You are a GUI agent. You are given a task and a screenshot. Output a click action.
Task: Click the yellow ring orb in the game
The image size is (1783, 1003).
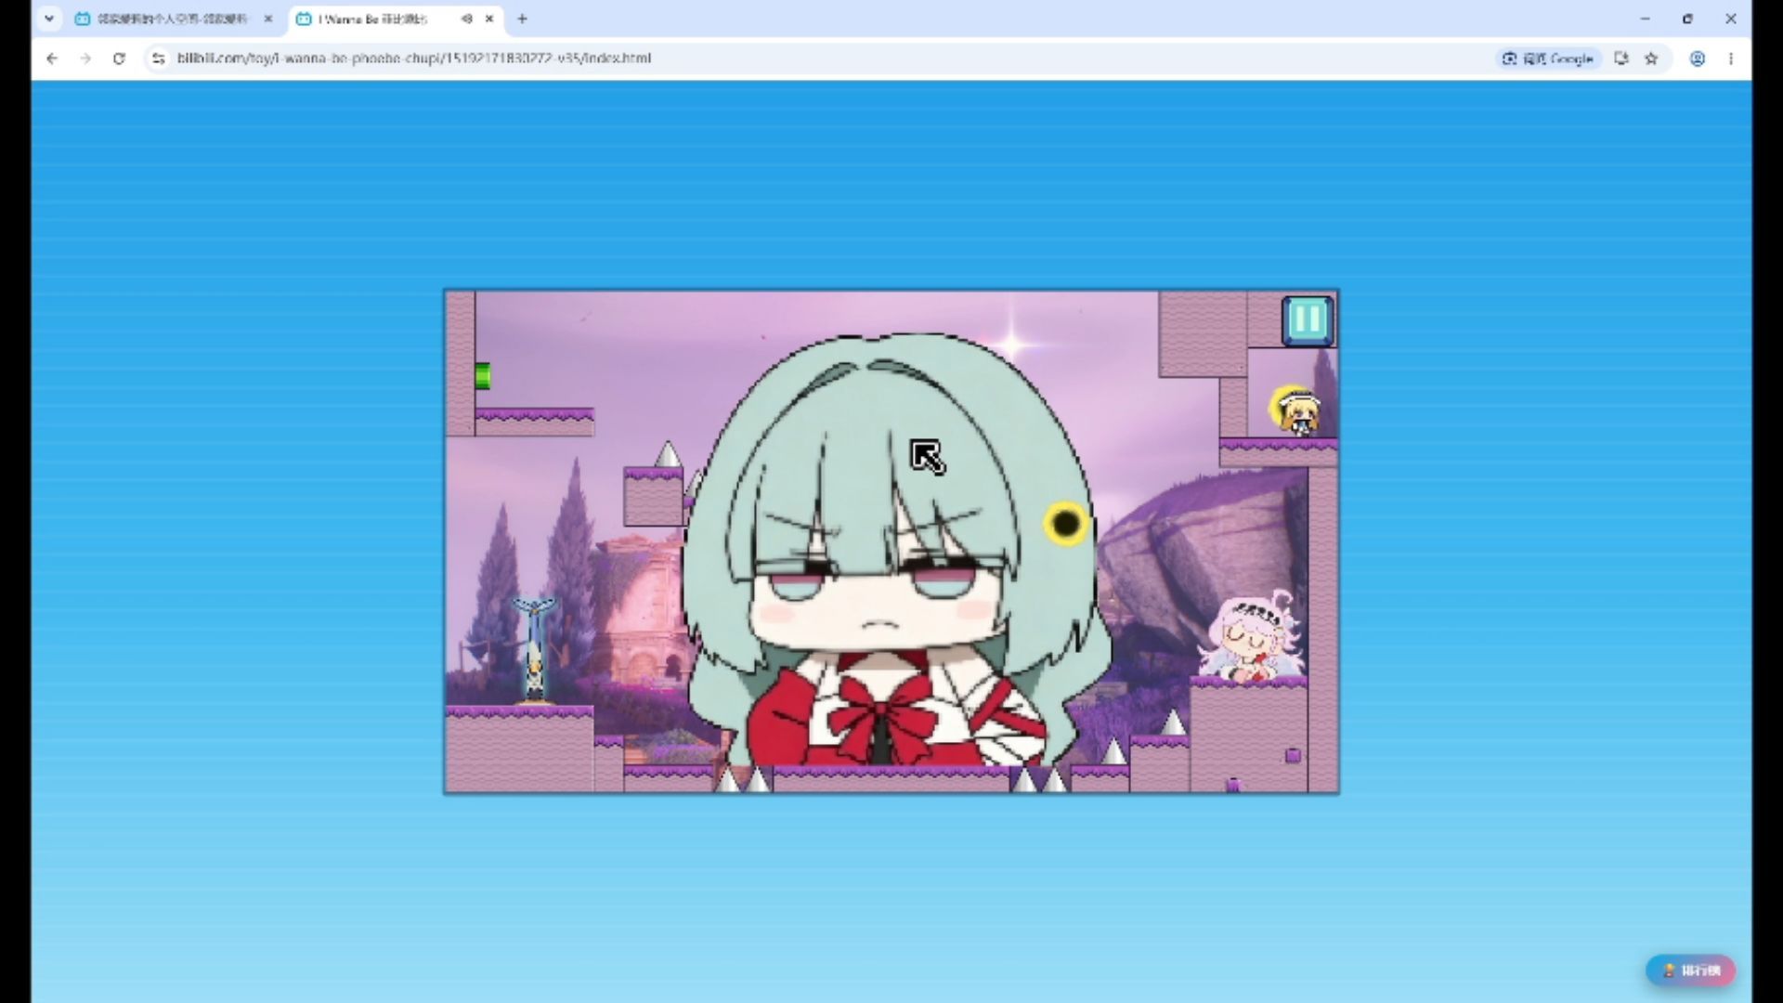(1067, 524)
